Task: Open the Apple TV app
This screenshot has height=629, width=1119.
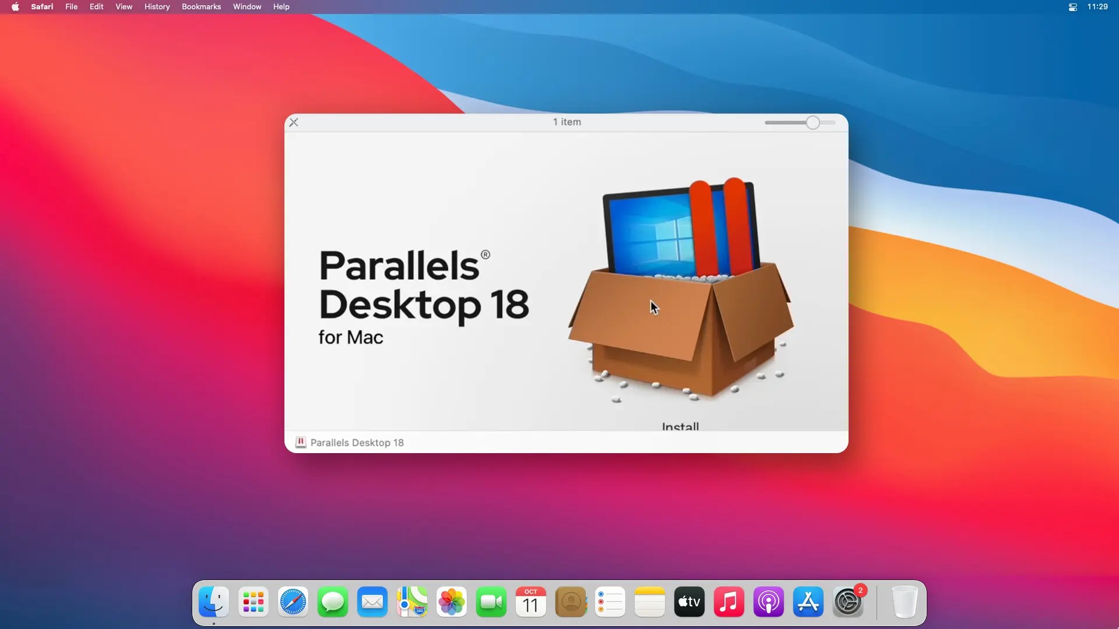Action: (688, 603)
